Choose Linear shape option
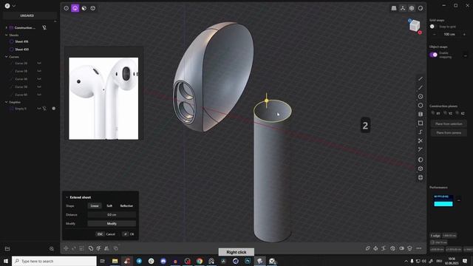The height and width of the screenshot is (266, 473). pos(95,205)
